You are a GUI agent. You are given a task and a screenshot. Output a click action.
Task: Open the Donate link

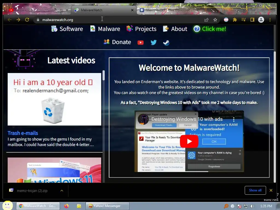point(121,42)
